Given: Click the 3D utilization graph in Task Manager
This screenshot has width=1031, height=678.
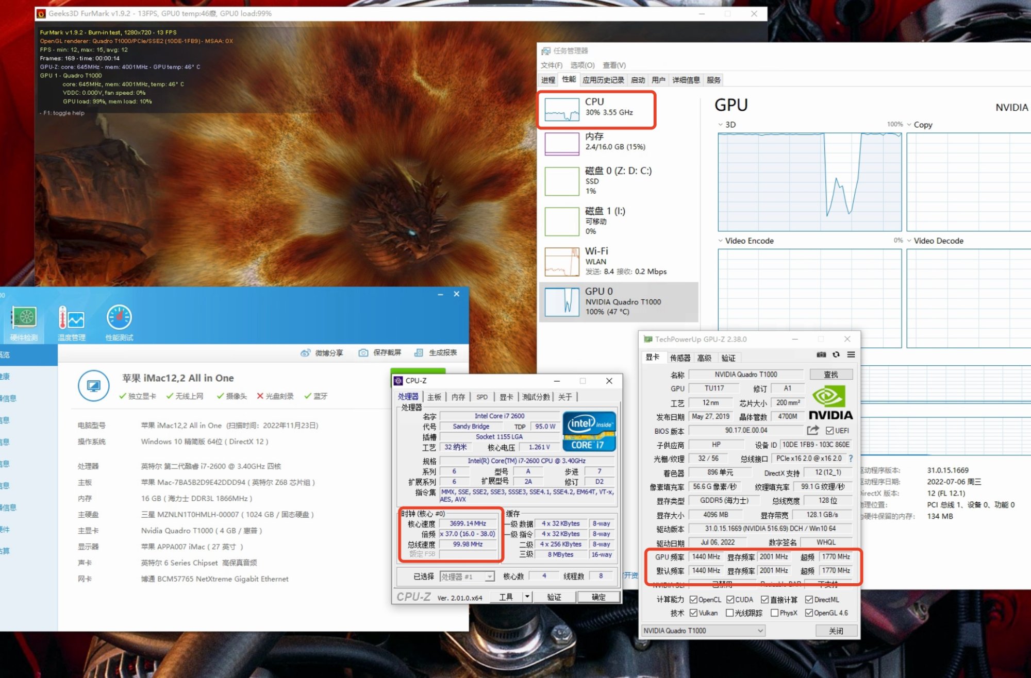Looking at the screenshot, I should coord(809,182).
